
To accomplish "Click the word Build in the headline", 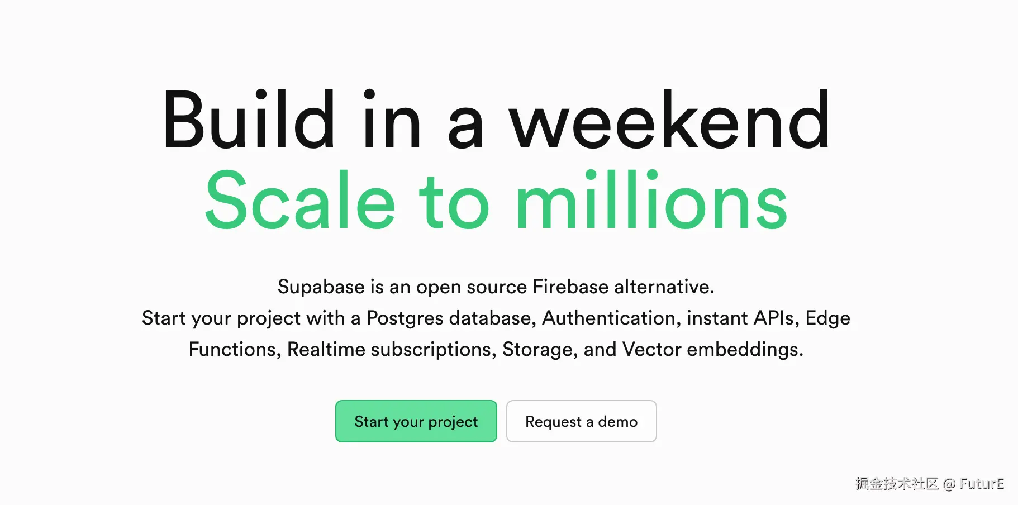I will (x=249, y=120).
